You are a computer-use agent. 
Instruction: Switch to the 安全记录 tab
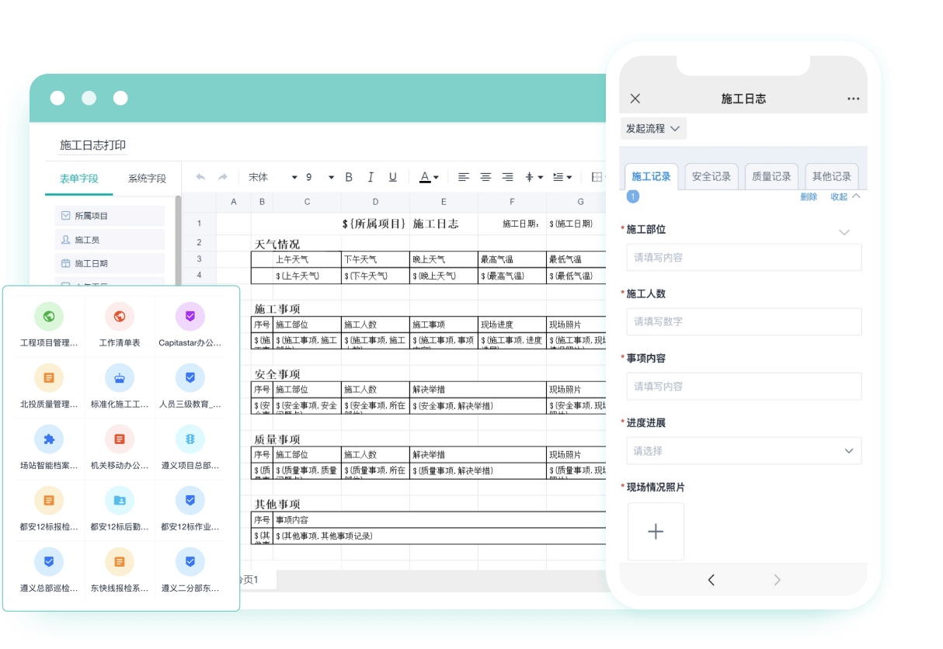pyautogui.click(x=711, y=176)
